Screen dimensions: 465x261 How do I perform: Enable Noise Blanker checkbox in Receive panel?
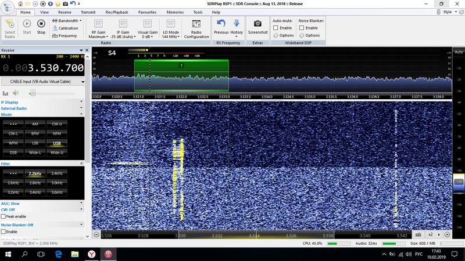[3, 231]
